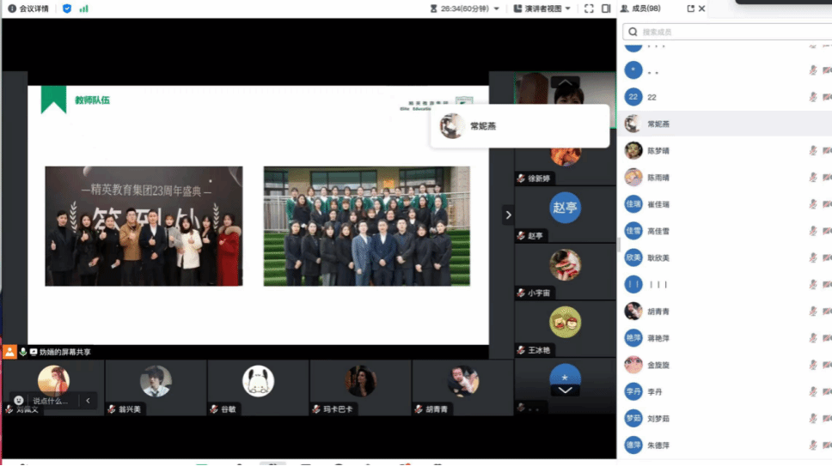
Task: Collapse the chat input bar arrow
Action: pyautogui.click(x=87, y=400)
